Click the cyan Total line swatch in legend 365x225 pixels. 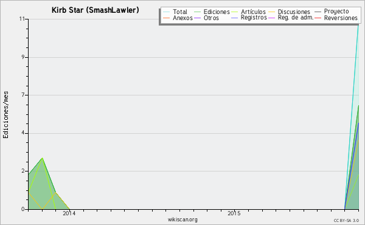pyautogui.click(x=167, y=12)
